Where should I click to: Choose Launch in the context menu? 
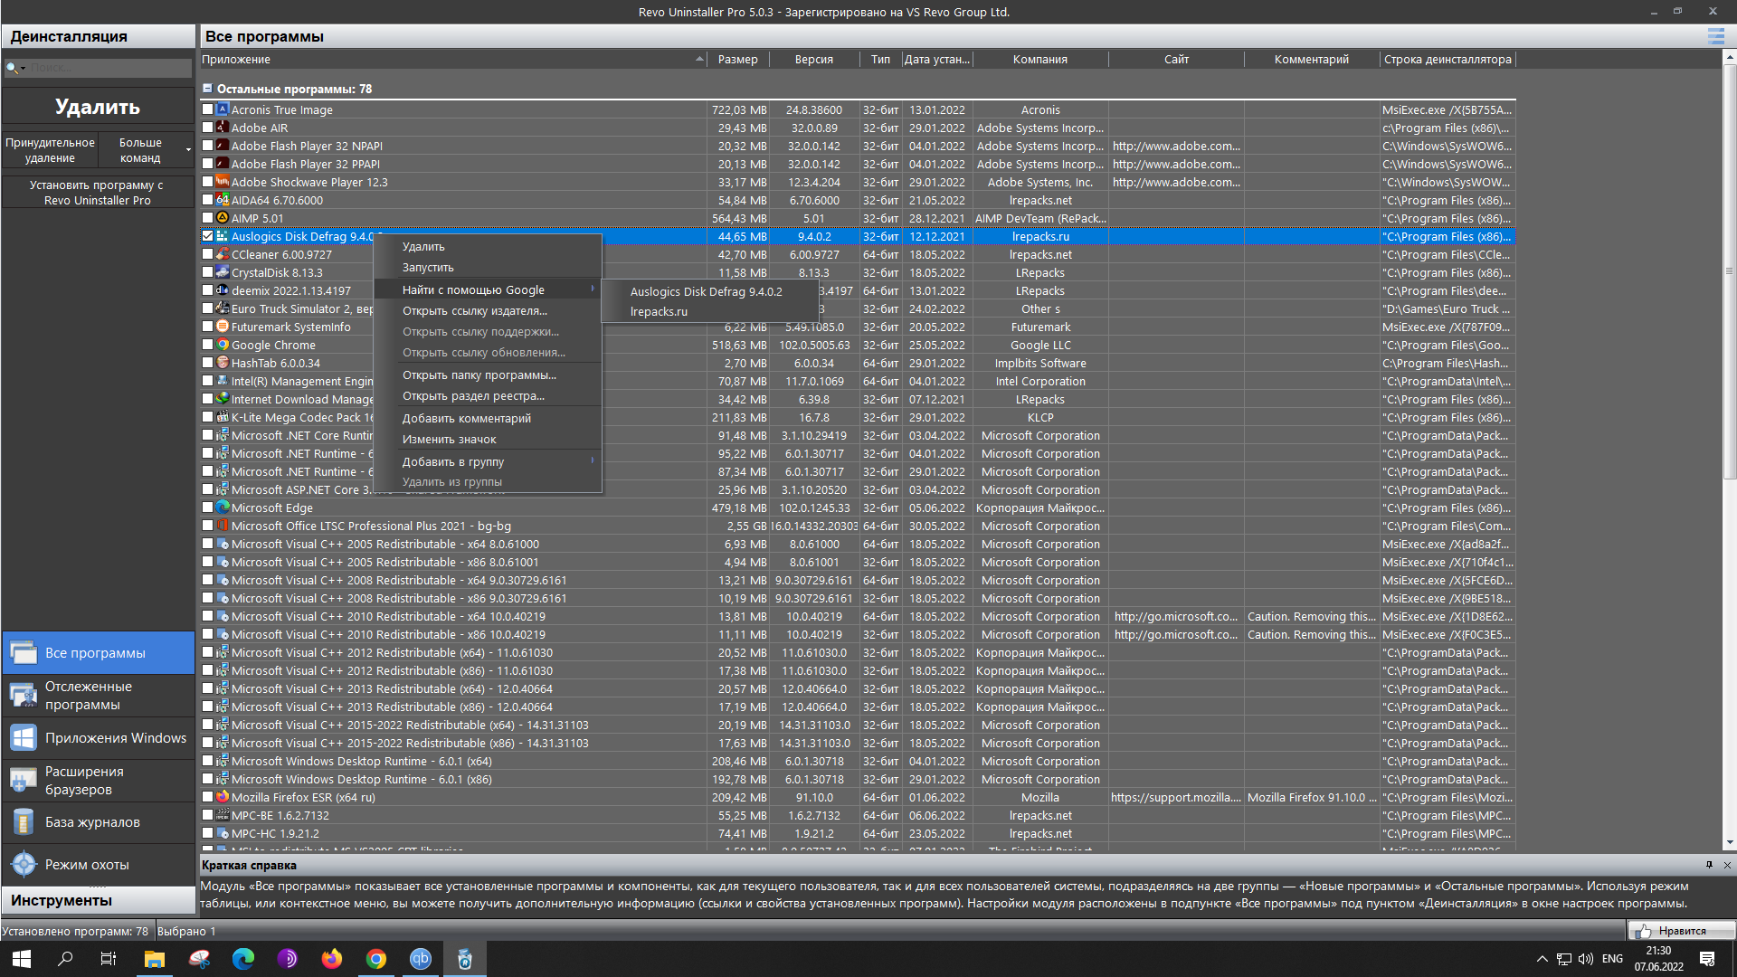[487, 267]
